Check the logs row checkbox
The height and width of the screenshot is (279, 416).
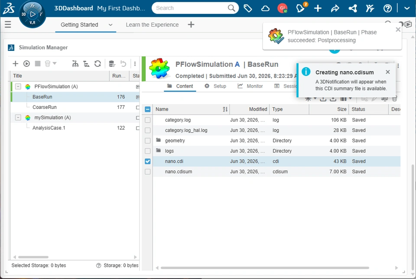pos(148,151)
